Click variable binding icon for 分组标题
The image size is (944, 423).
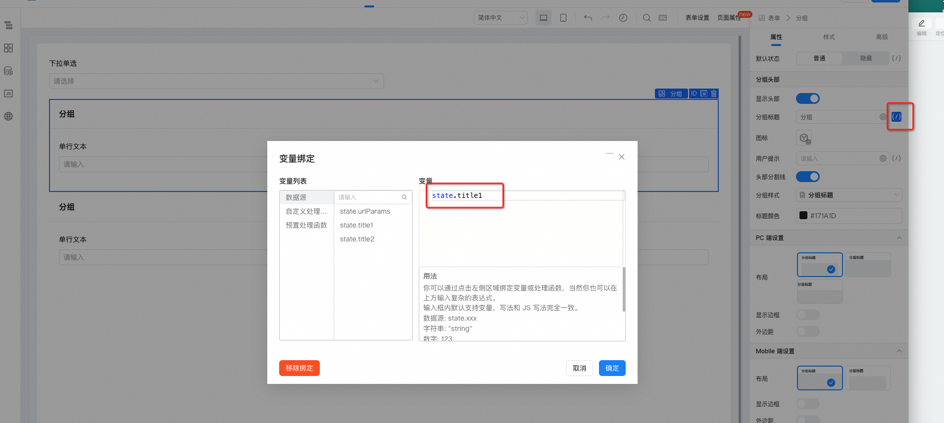coord(896,117)
